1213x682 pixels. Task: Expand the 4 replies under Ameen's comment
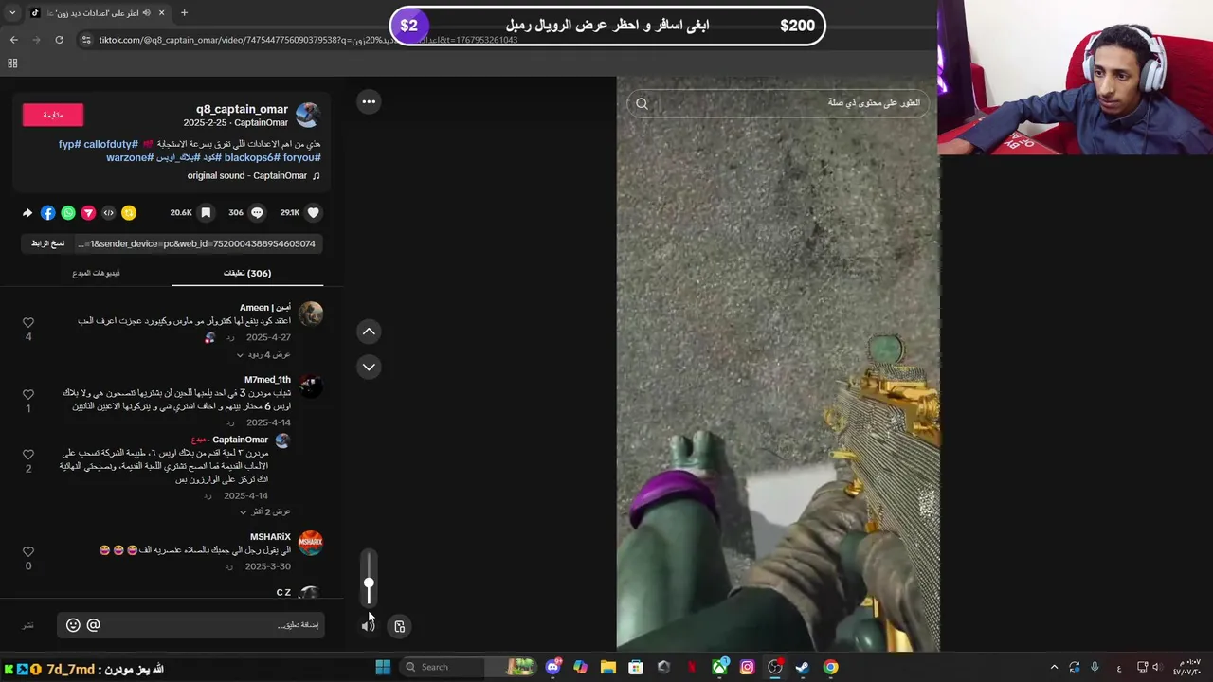pos(263,355)
